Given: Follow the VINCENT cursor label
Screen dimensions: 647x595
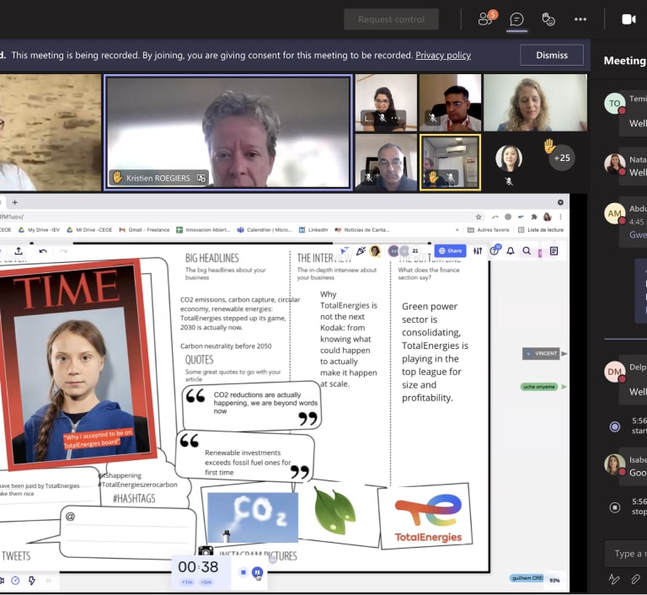Looking at the screenshot, I should (542, 353).
